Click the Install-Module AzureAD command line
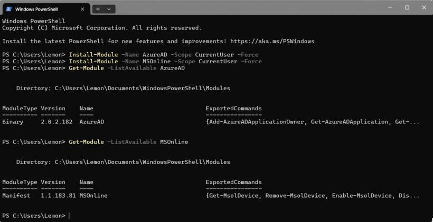Screen dimensions: 433x222 click(x=165, y=55)
